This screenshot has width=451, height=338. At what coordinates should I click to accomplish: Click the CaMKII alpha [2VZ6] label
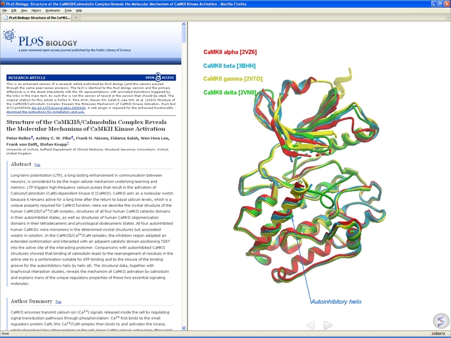[x=230, y=53]
